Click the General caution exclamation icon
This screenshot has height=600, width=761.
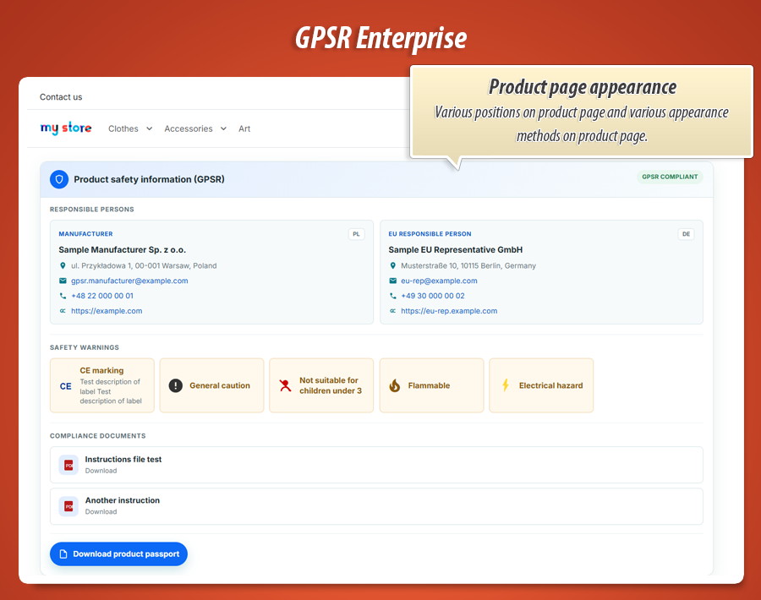point(176,385)
